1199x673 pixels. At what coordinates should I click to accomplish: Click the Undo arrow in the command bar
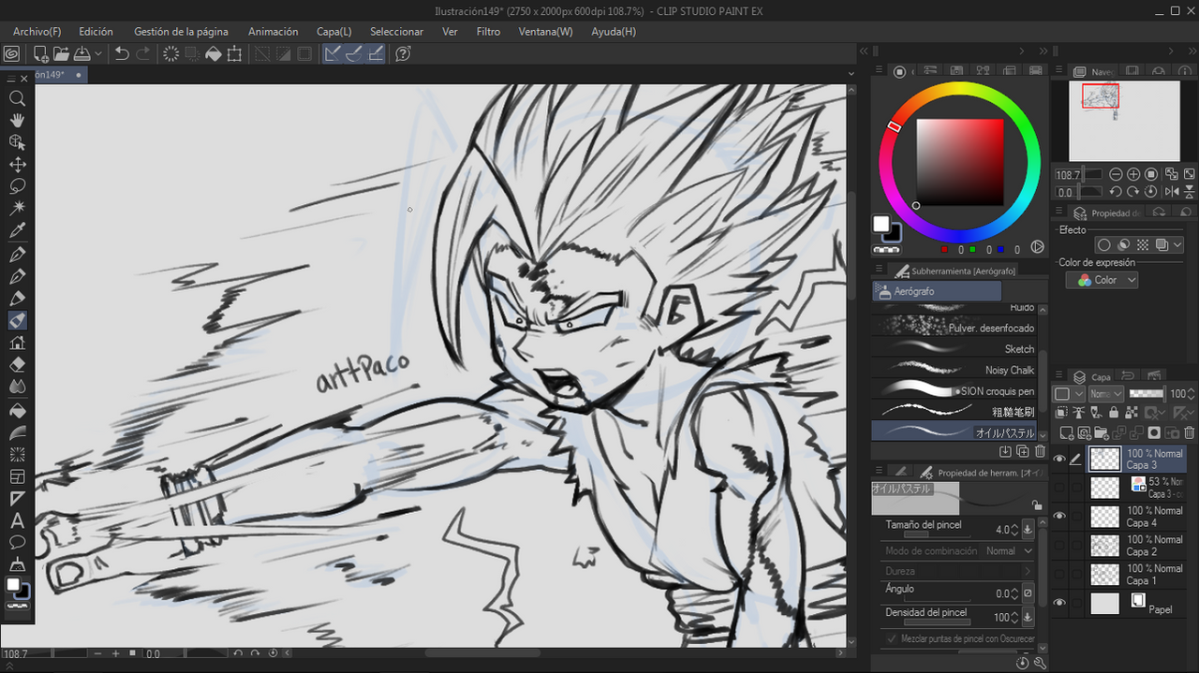click(x=122, y=54)
